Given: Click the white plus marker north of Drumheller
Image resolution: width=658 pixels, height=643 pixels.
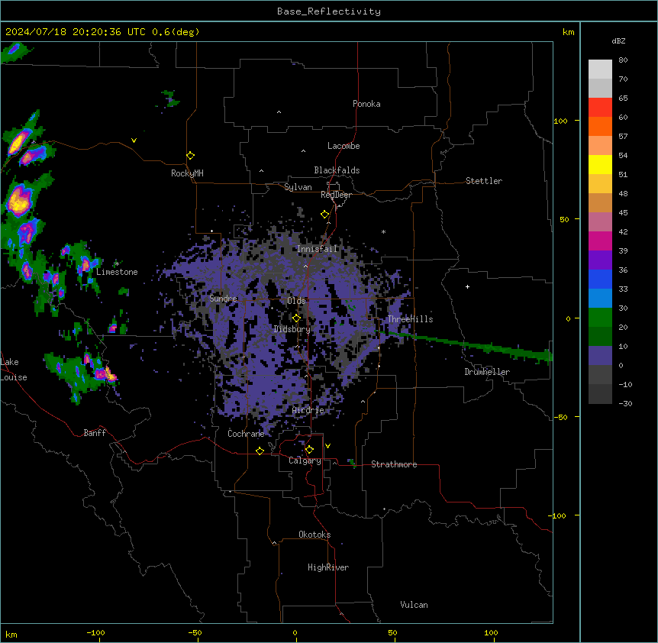Looking at the screenshot, I should click(467, 286).
